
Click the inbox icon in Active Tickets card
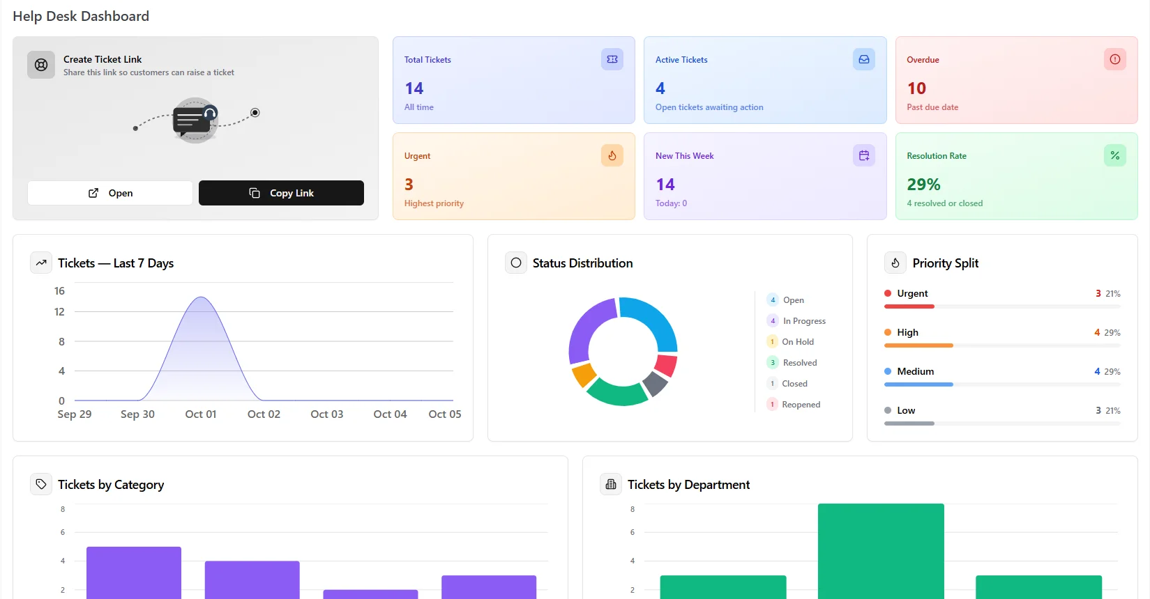pos(864,59)
